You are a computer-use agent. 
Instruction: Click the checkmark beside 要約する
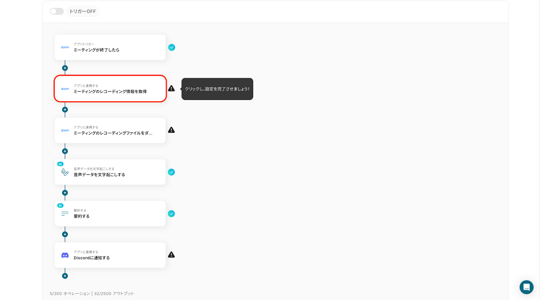[171, 214]
